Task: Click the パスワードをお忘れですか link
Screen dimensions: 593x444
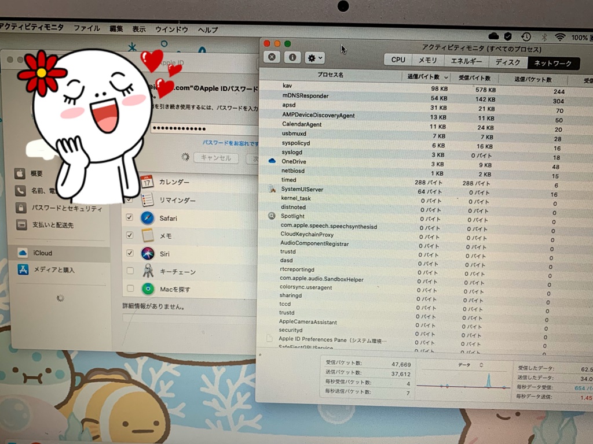Action: 230,143
